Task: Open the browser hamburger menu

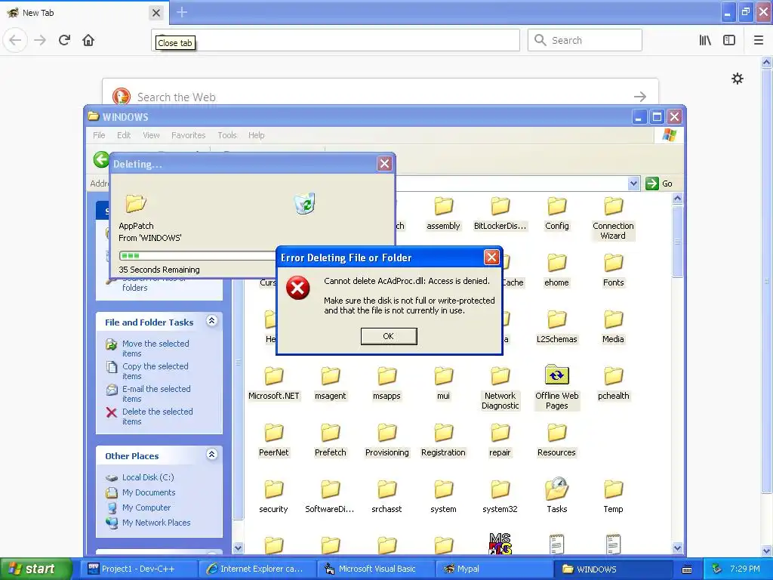Action: (x=759, y=40)
